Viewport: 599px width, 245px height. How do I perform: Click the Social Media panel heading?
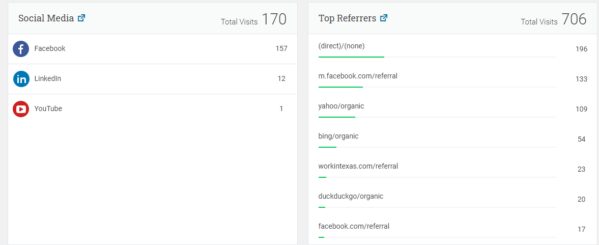tap(46, 18)
